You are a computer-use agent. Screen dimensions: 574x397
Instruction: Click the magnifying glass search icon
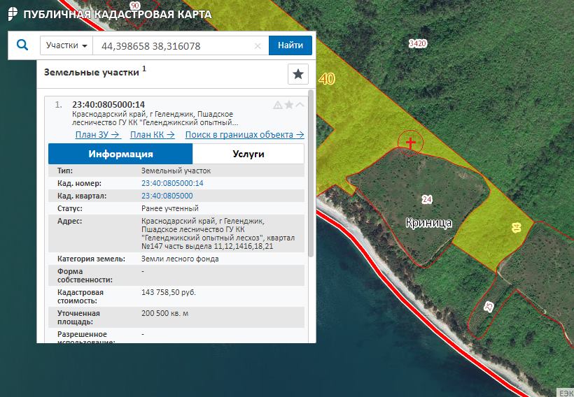pos(22,45)
